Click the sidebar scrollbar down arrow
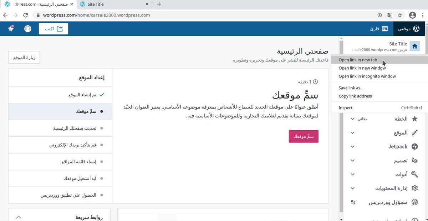This screenshot has height=221, width=428. 342,219
